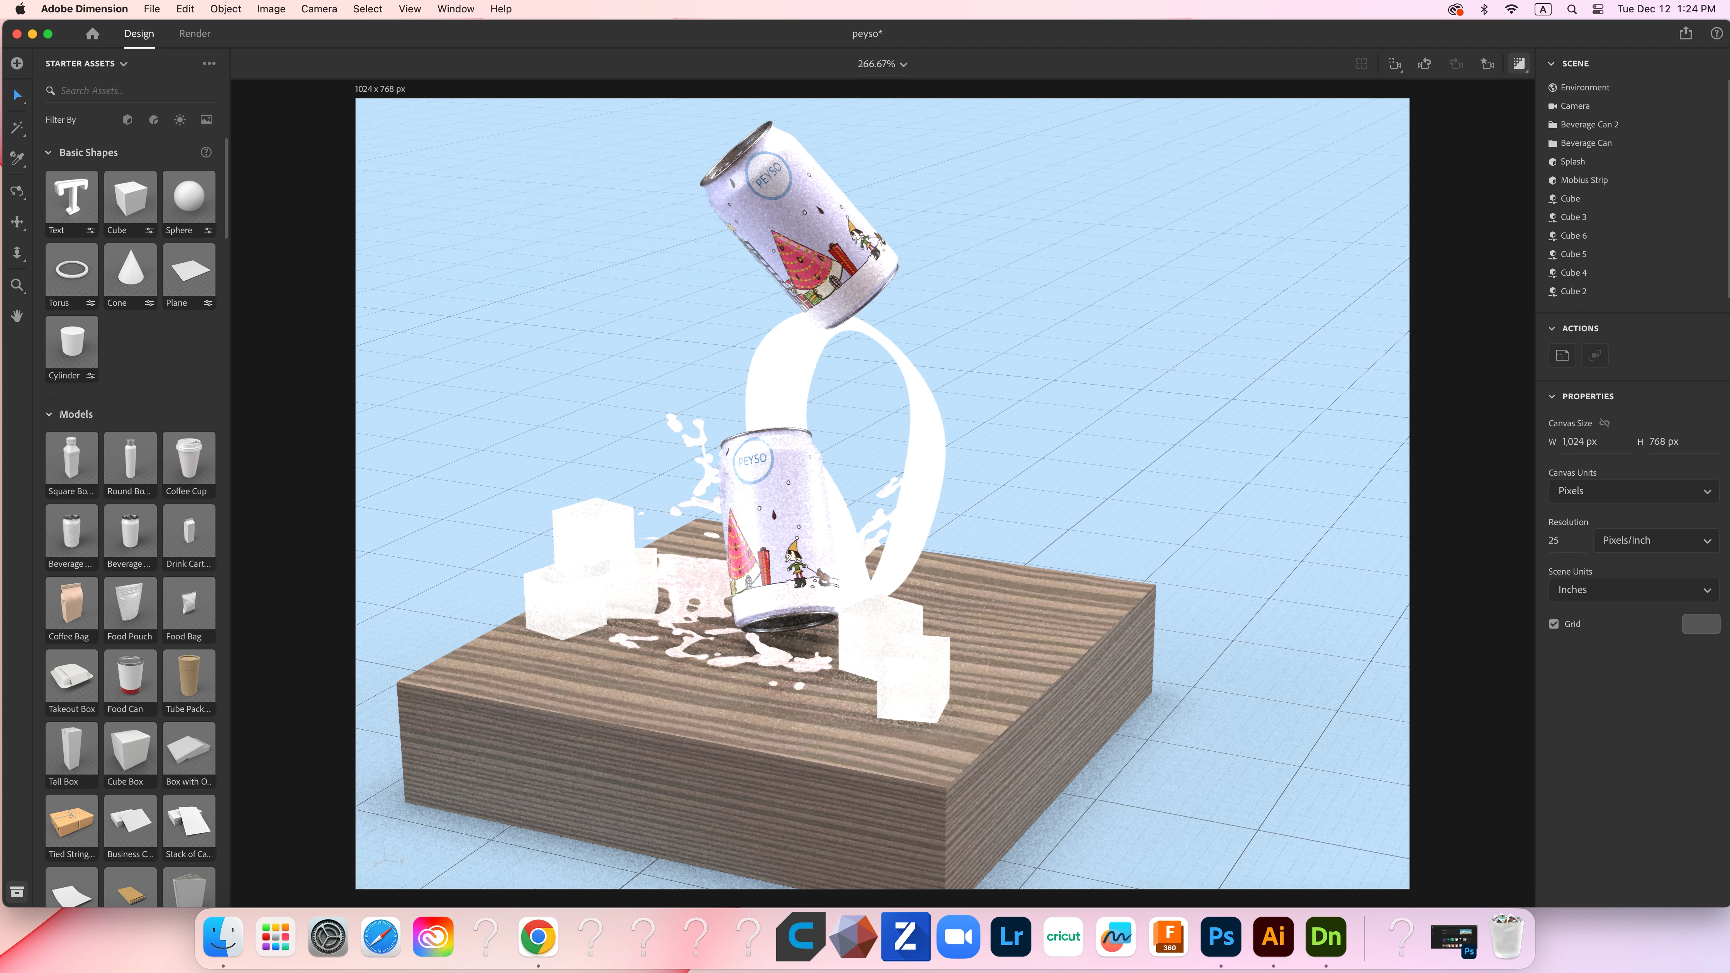Filter assets by lights icon
Viewport: 1730px width, 973px height.
coord(180,120)
